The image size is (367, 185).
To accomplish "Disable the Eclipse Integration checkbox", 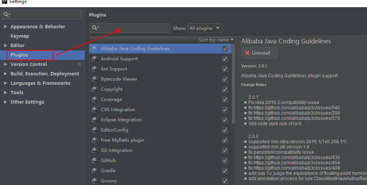I will (225, 120).
